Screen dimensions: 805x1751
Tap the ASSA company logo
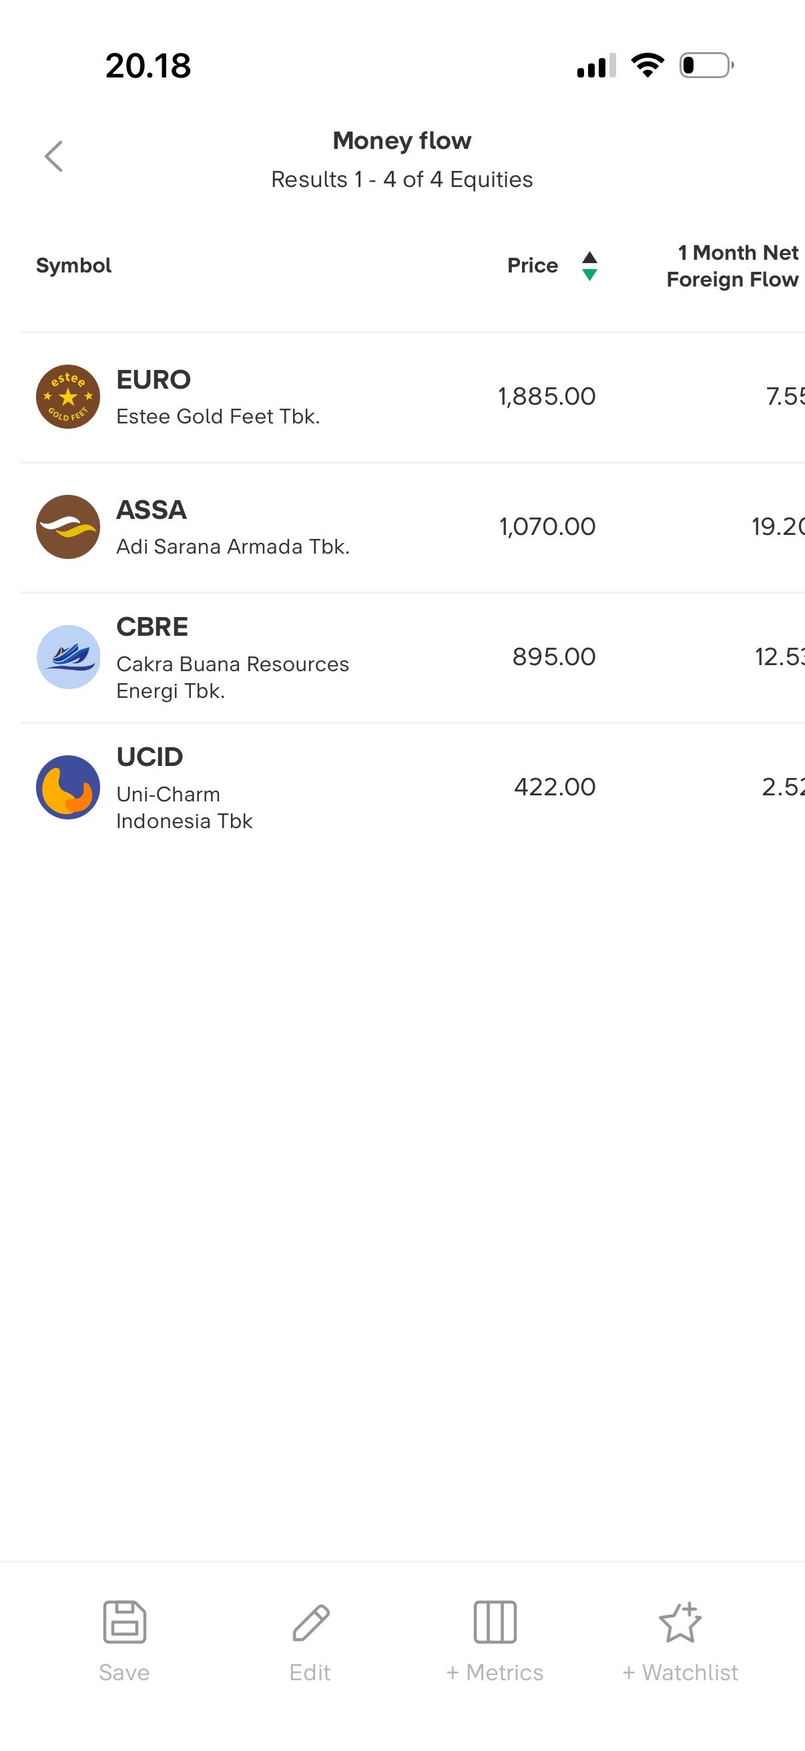(x=68, y=527)
